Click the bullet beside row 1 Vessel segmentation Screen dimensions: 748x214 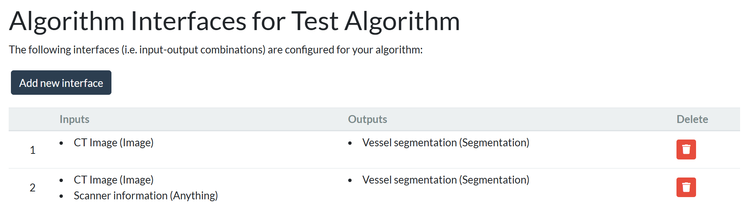(350, 143)
